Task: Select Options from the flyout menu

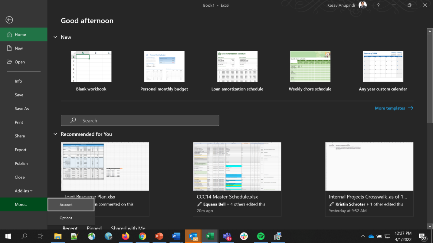Action: [71, 218]
